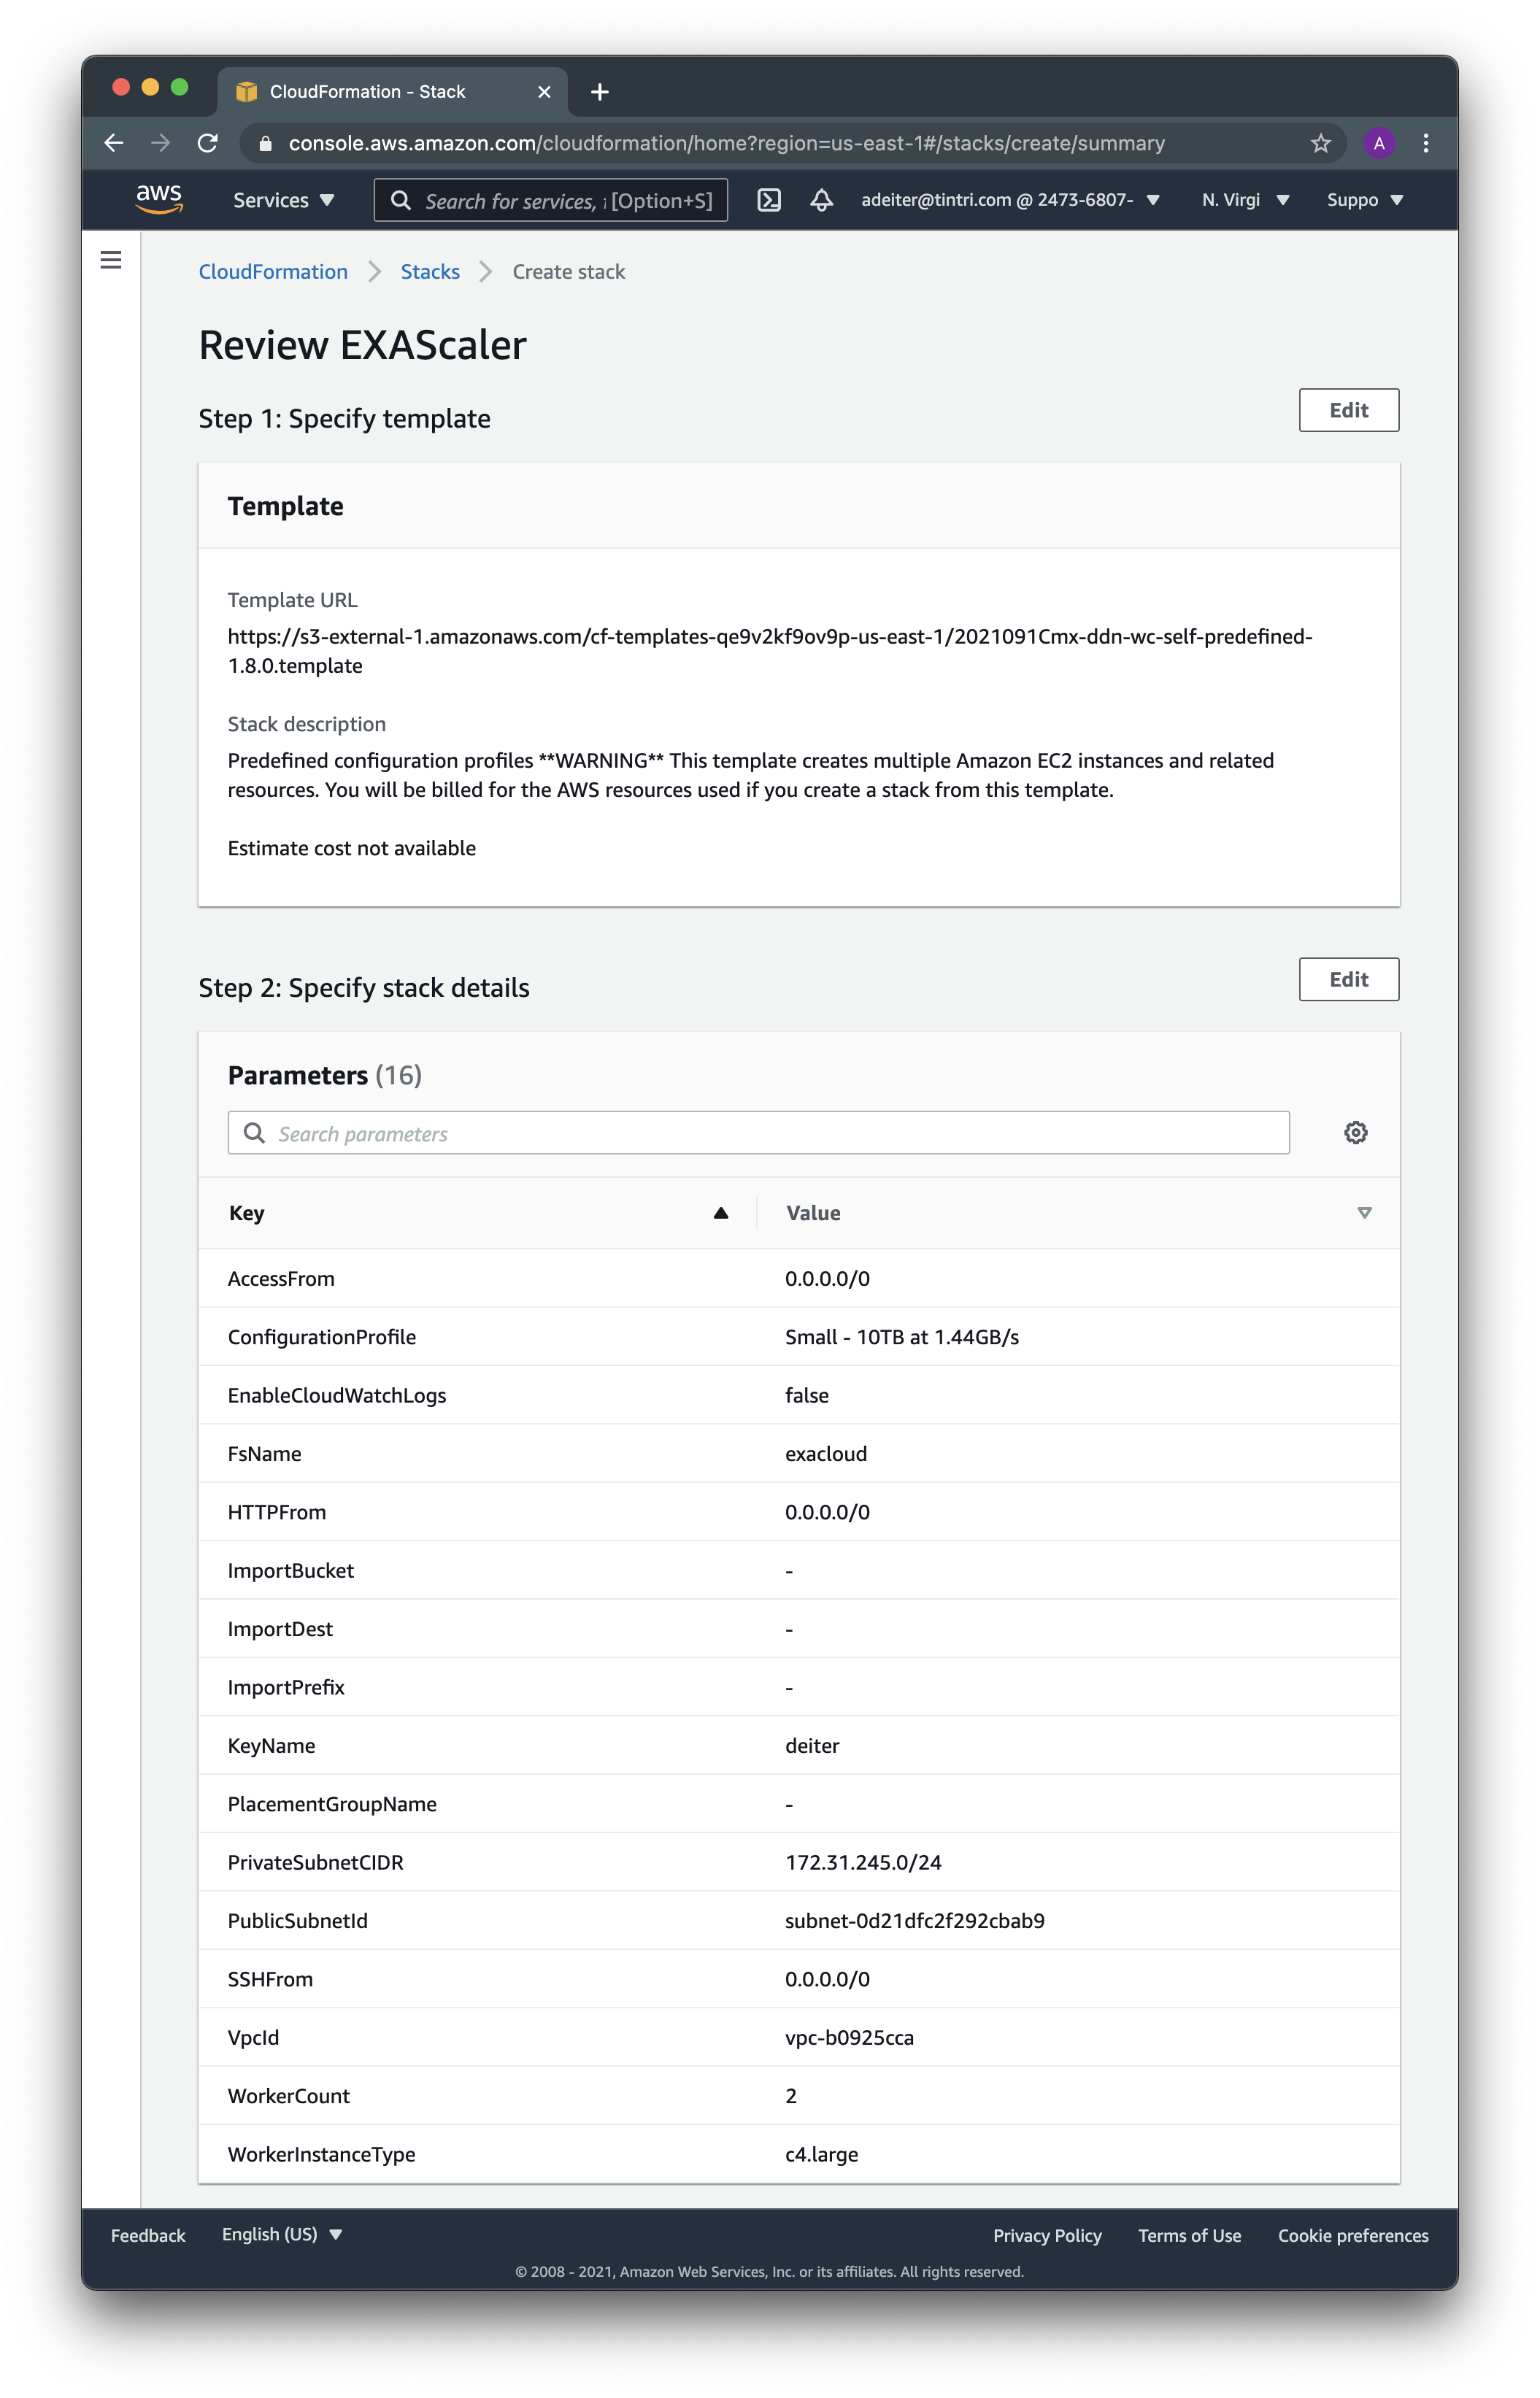Open the AWS CloudShell icon
1540x2398 pixels.
[769, 200]
